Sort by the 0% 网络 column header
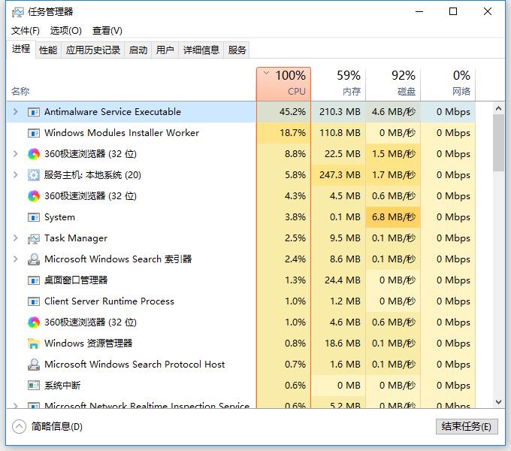 448,83
